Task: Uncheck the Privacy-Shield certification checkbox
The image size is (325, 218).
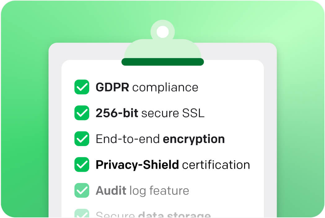Action: click(x=82, y=165)
